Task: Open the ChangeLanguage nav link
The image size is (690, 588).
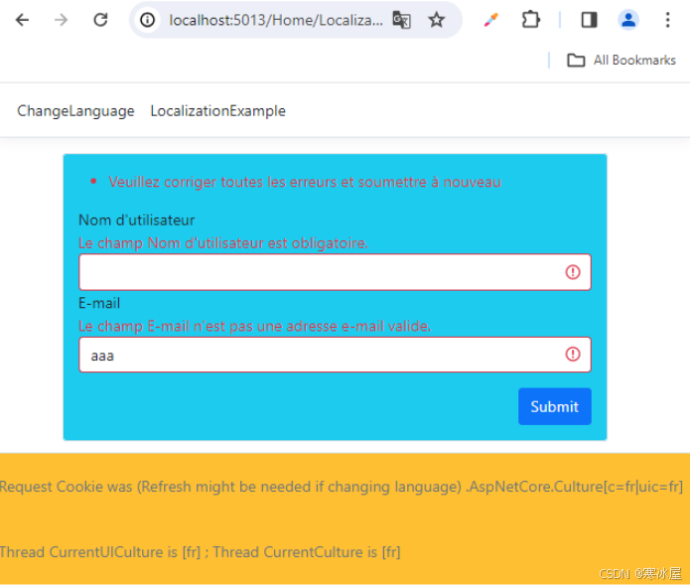Action: 75,111
